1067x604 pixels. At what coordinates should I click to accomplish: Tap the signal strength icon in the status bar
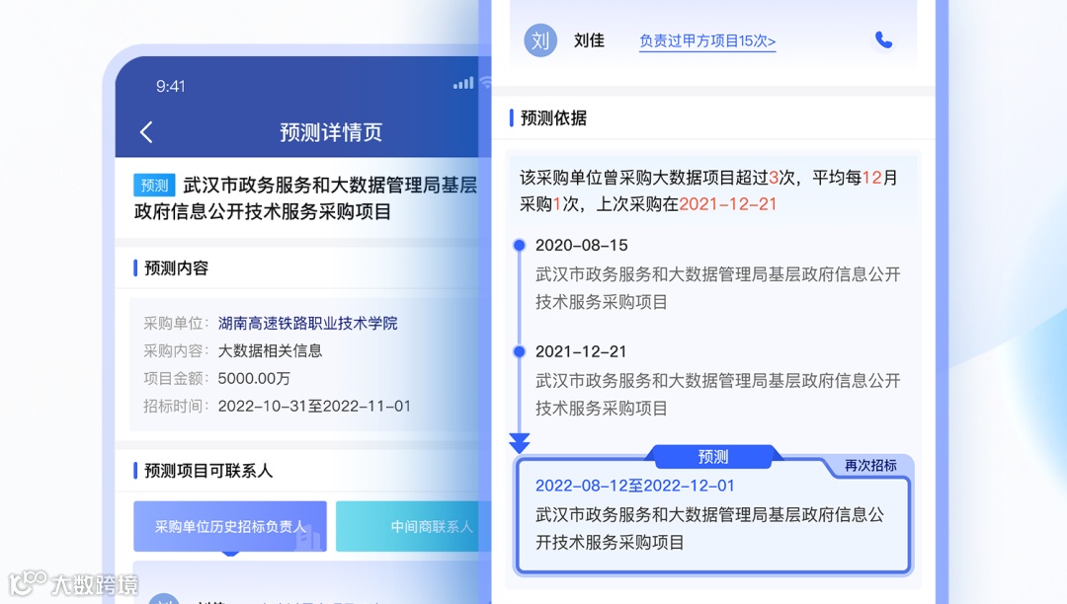[463, 84]
